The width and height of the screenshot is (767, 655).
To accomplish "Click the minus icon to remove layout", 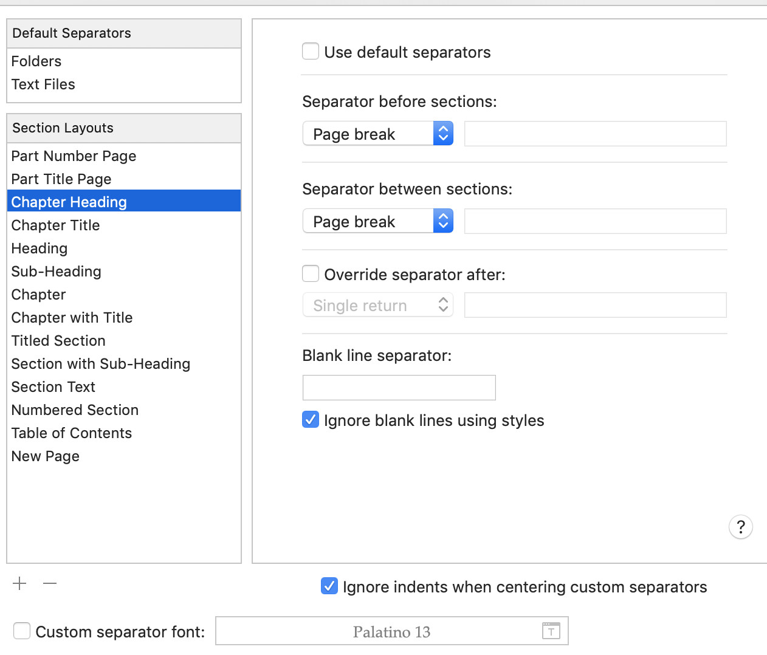I will click(50, 583).
